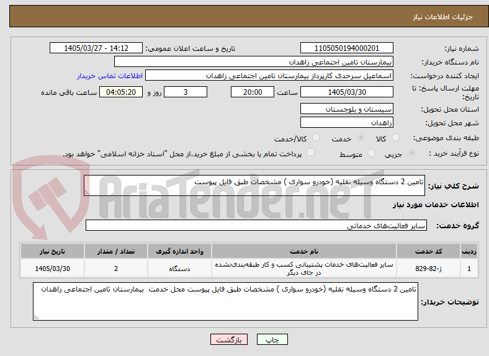489x356 pixels.
Task: Click the تعداد / مقدار column header
Action: [116, 251]
